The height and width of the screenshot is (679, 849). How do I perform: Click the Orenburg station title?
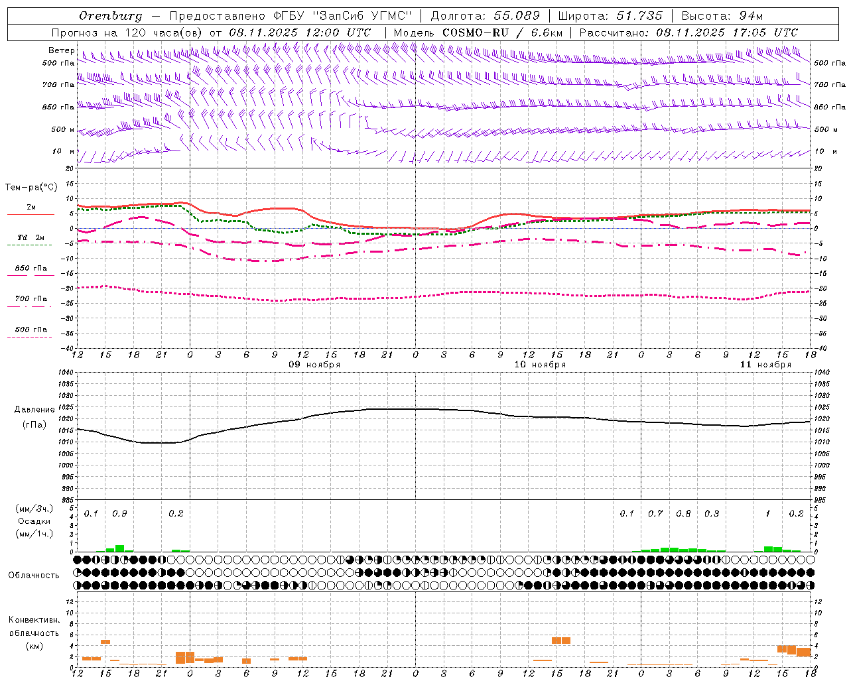(x=110, y=16)
